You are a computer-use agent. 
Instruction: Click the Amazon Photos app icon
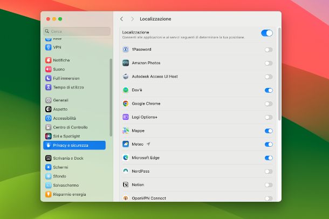coord(126,63)
